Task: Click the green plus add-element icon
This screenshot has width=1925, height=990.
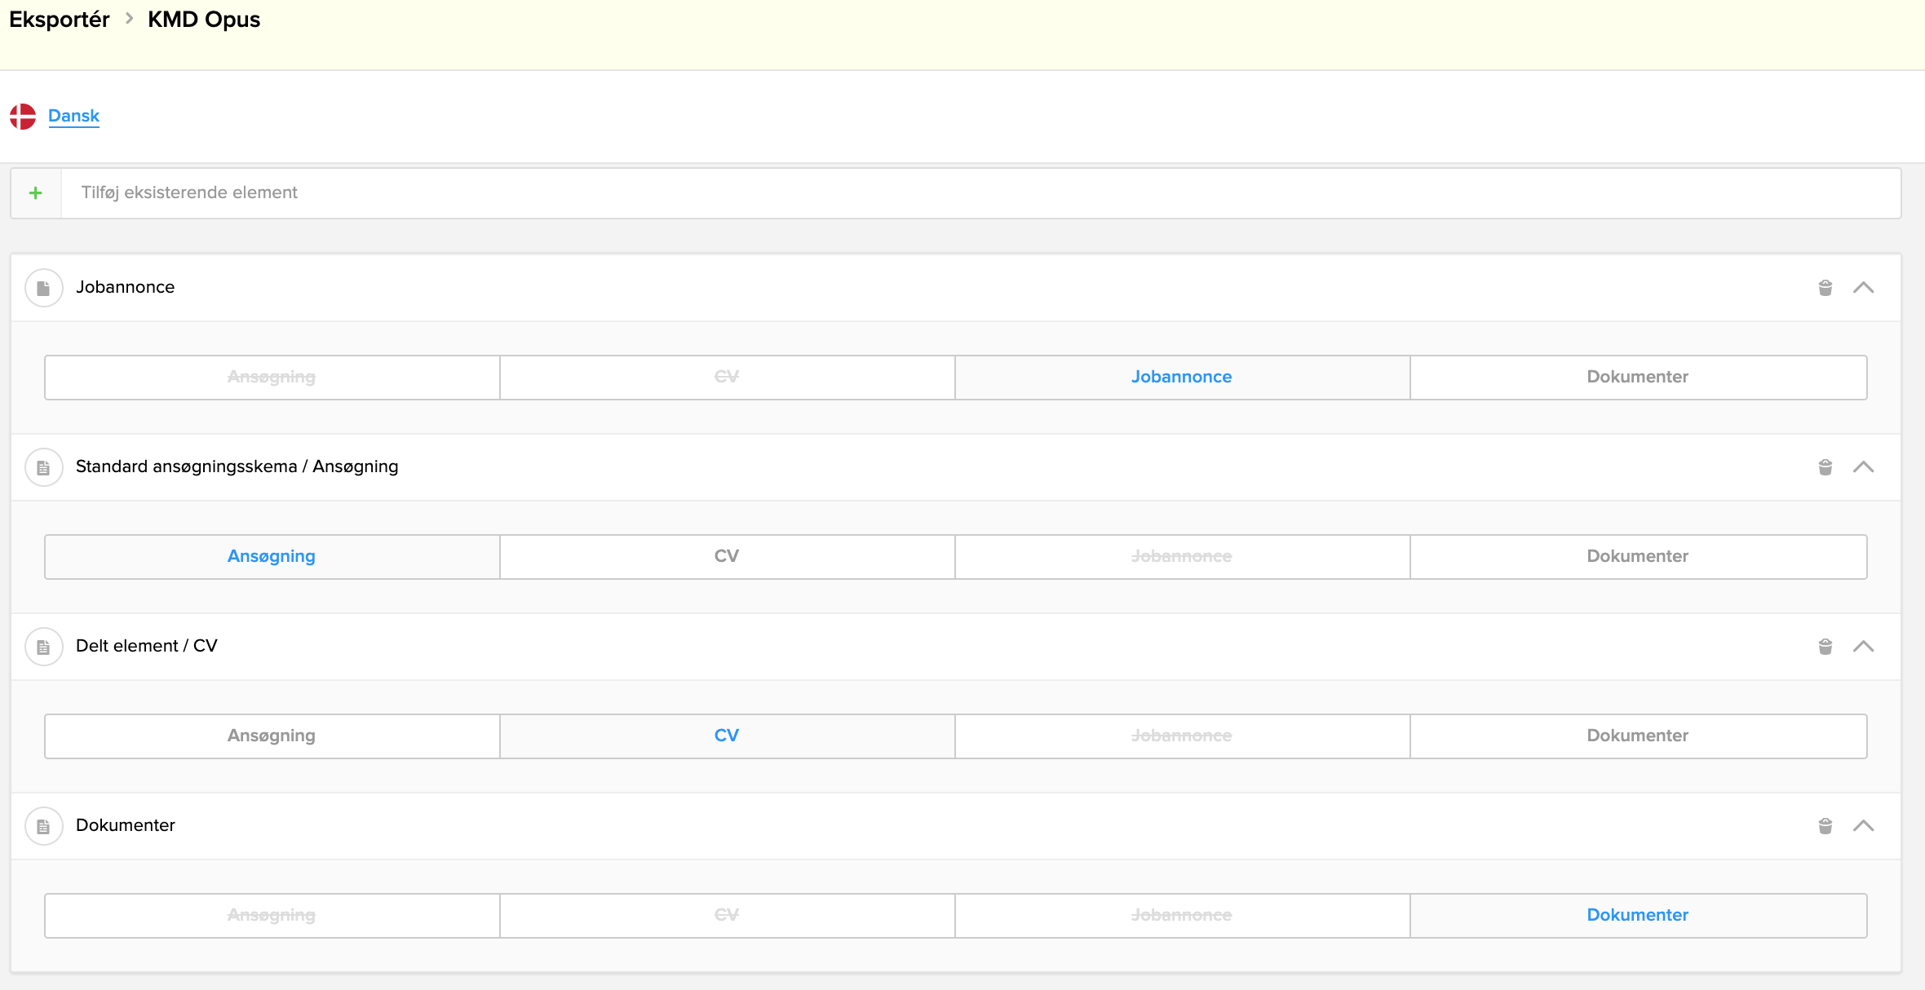Action: pyautogui.click(x=36, y=193)
